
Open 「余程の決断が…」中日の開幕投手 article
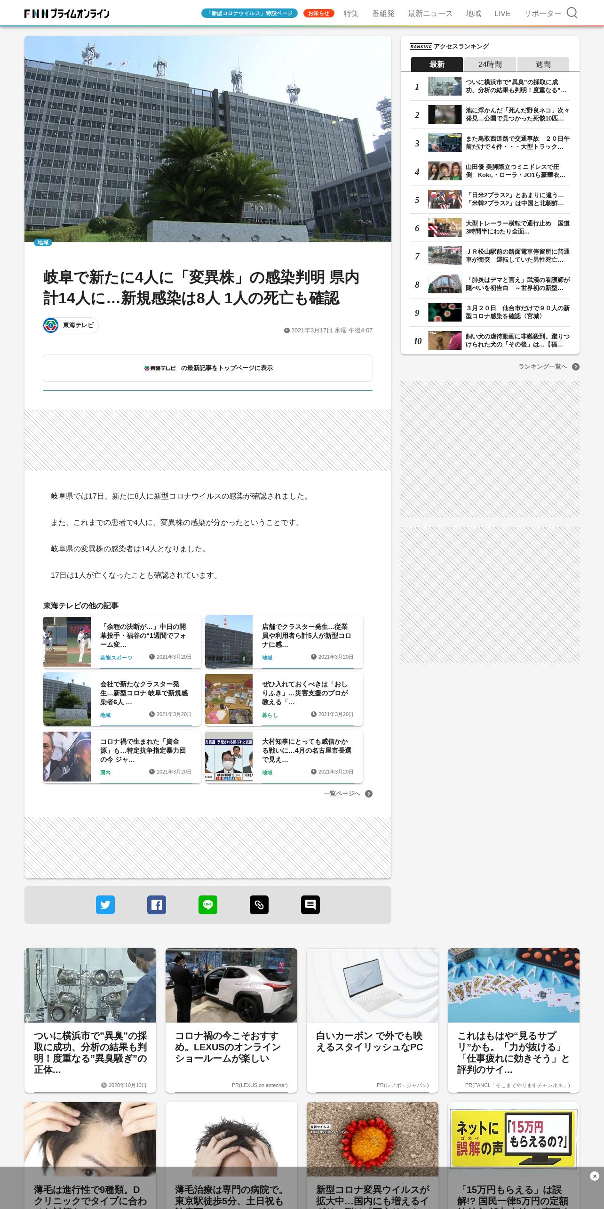(122, 642)
